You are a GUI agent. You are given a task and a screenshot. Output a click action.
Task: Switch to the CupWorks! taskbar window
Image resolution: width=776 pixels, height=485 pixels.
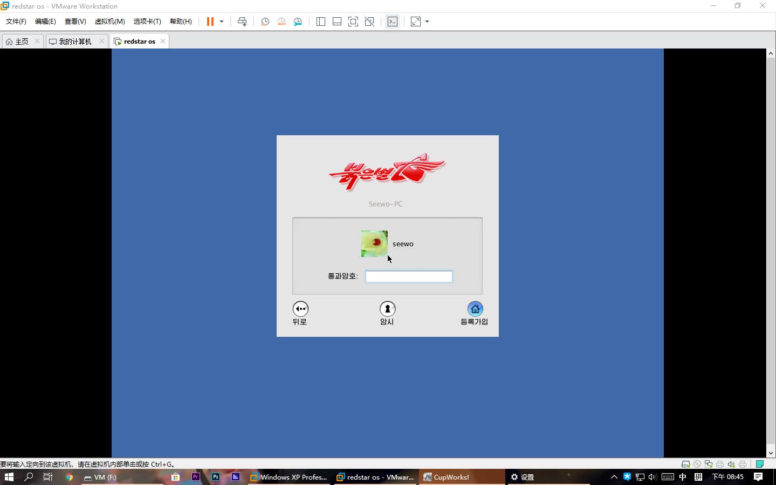click(x=462, y=477)
